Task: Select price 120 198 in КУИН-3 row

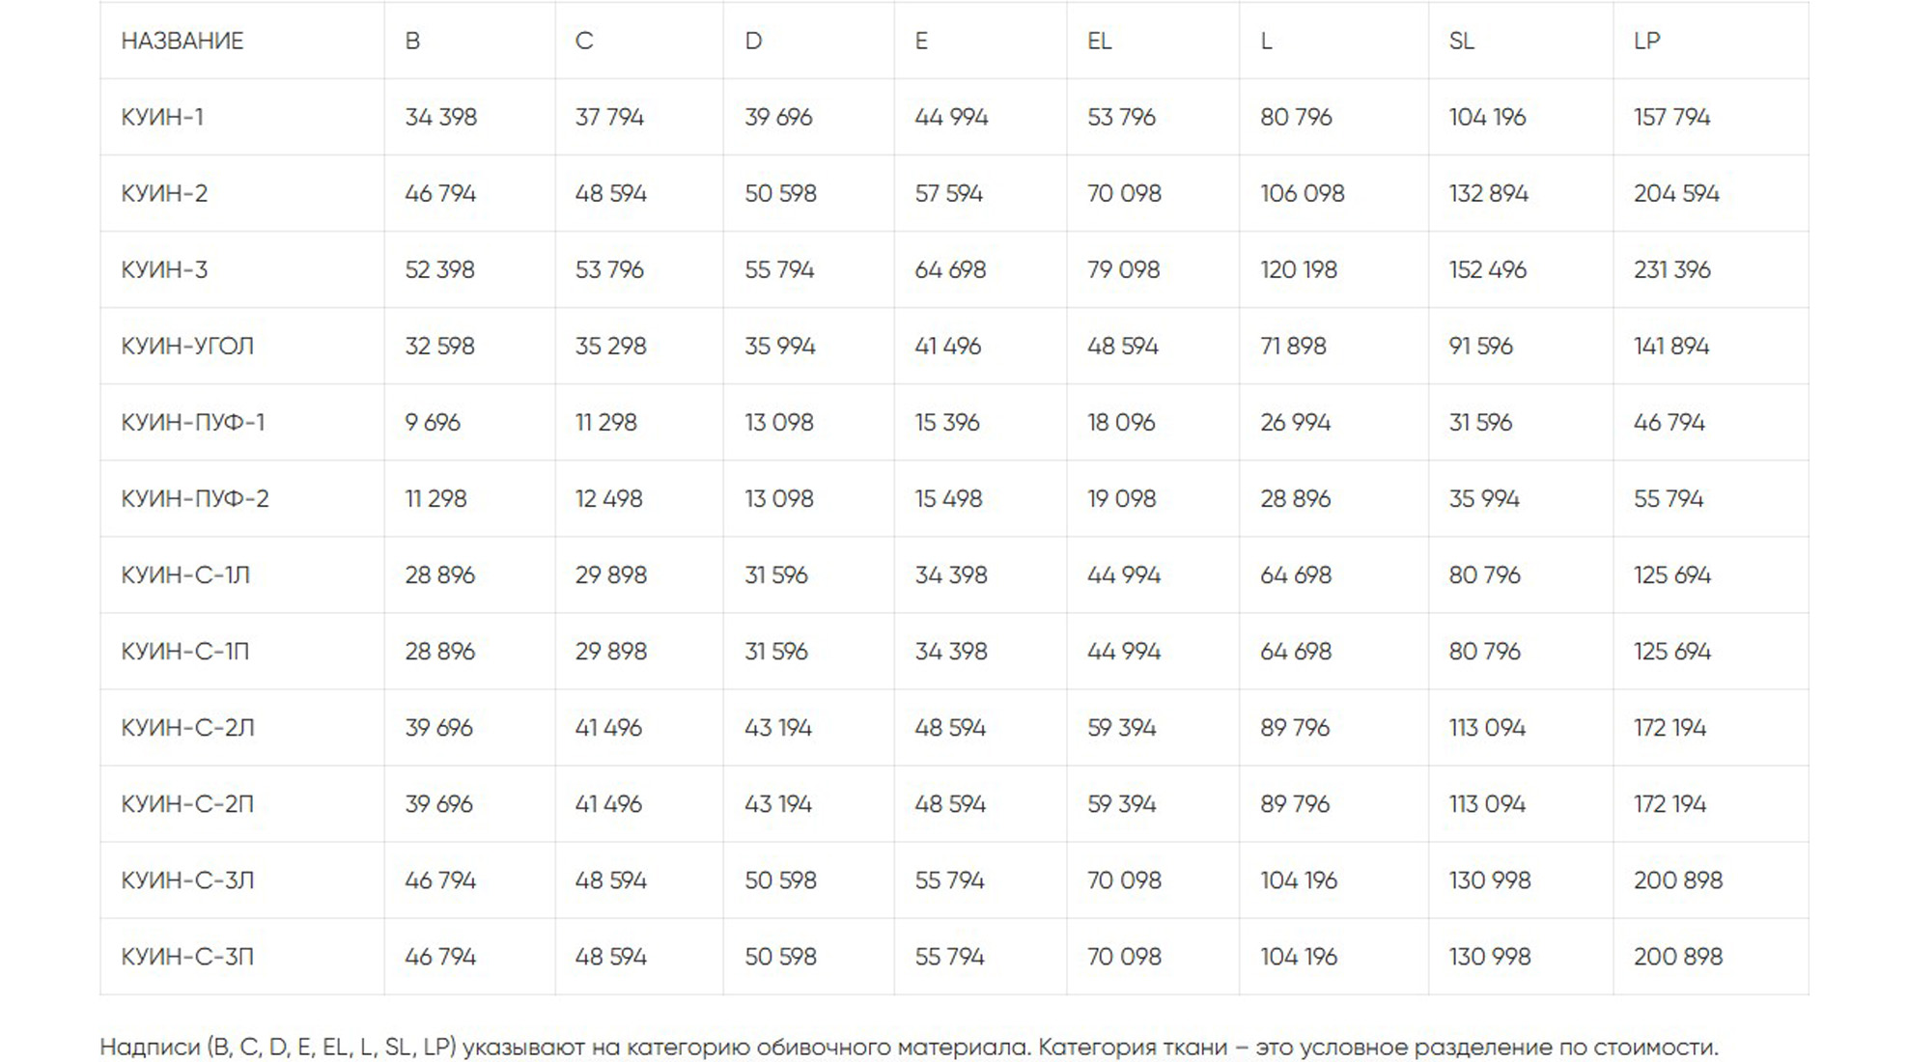Action: pyautogui.click(x=1299, y=270)
